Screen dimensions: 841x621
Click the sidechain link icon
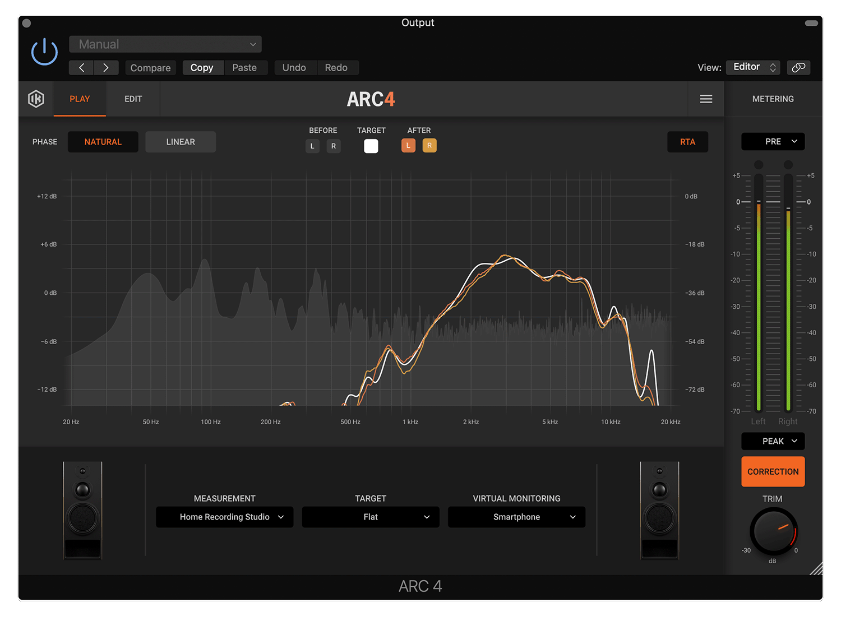point(798,67)
